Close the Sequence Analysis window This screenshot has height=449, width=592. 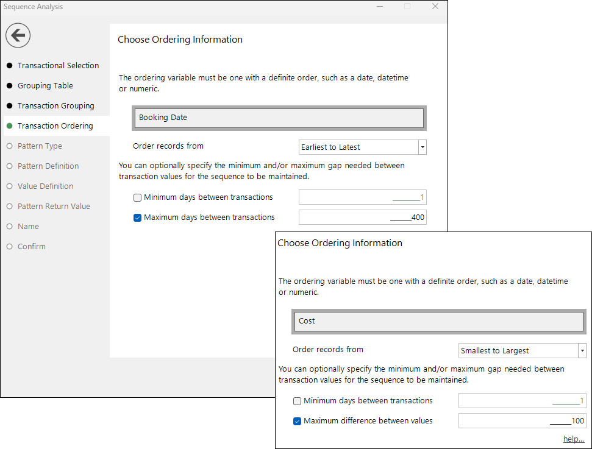point(435,7)
